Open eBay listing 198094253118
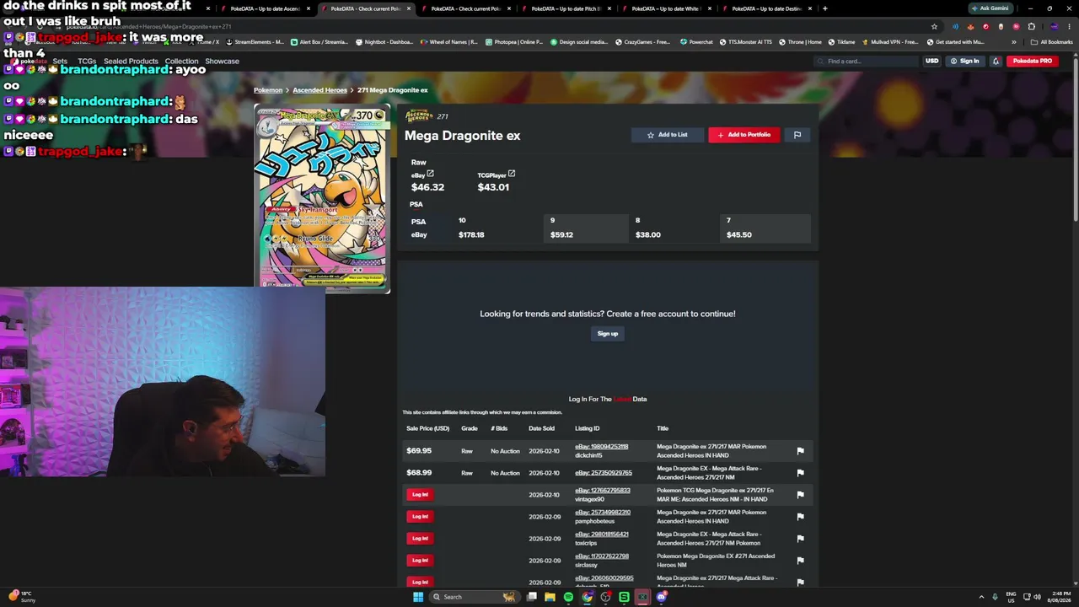1079x607 pixels. click(602, 447)
